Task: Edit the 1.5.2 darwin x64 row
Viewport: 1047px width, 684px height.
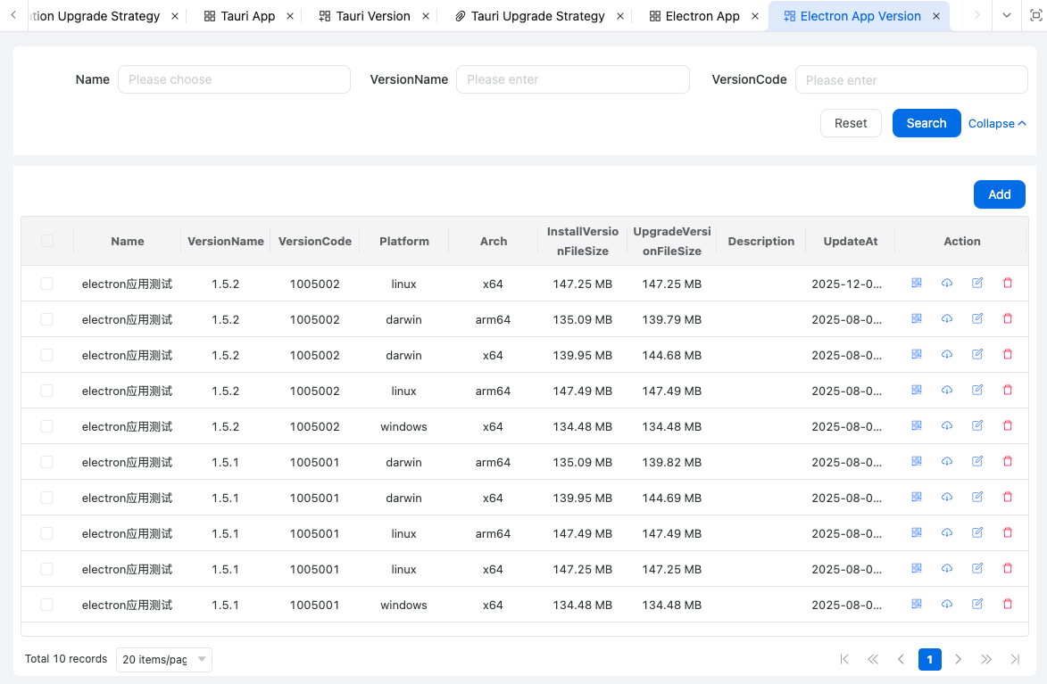Action: click(977, 354)
